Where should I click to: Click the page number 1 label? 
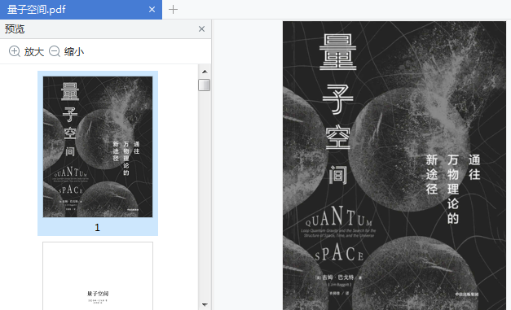click(x=98, y=227)
